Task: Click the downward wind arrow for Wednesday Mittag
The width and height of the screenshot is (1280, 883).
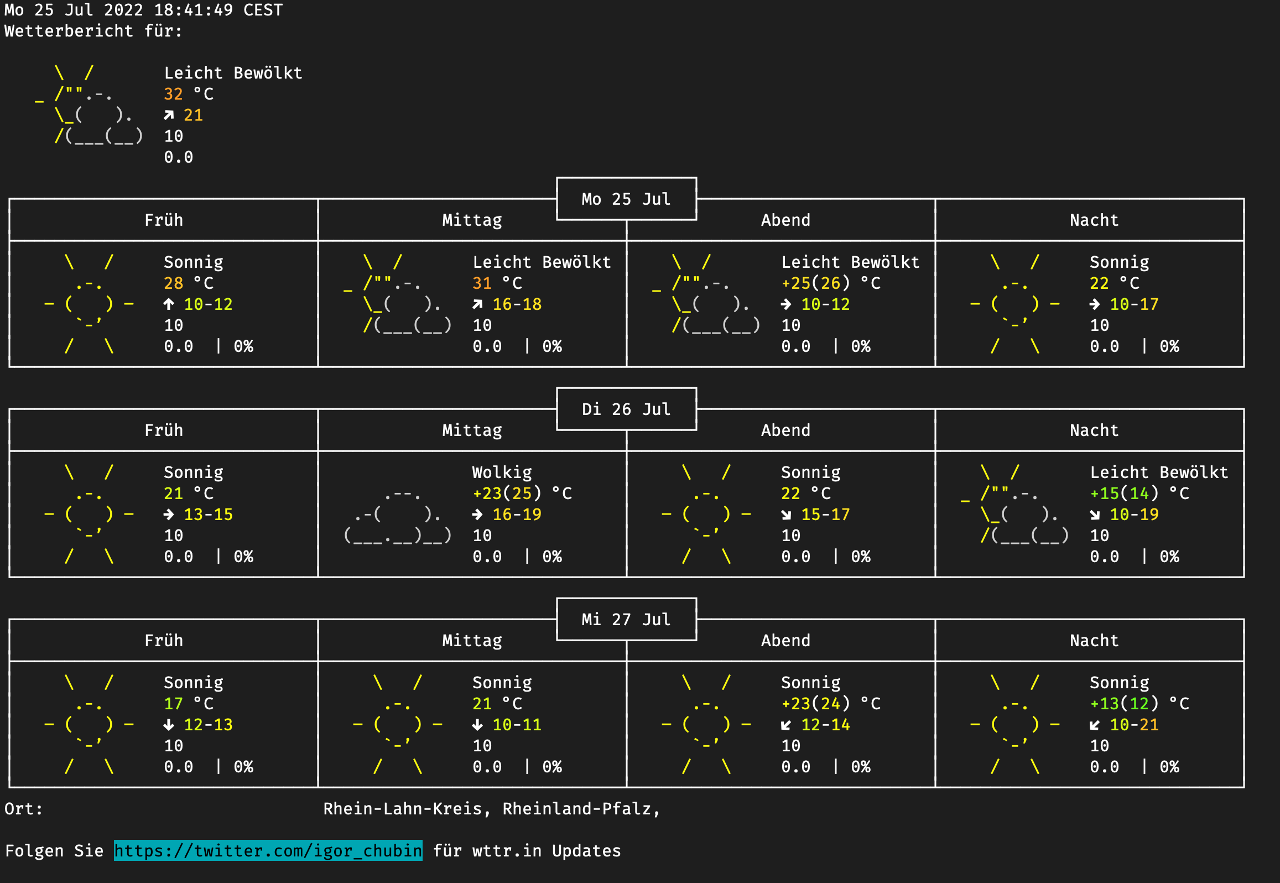Action: coord(477,725)
